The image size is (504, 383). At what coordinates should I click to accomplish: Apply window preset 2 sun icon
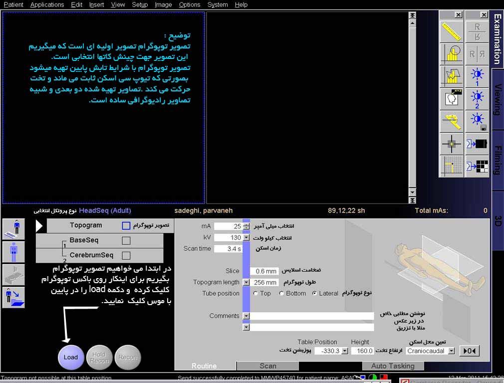[477, 99]
